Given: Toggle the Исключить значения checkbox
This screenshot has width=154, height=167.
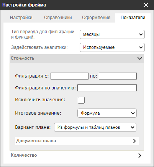Looking at the screenshot, I should click(x=81, y=100).
